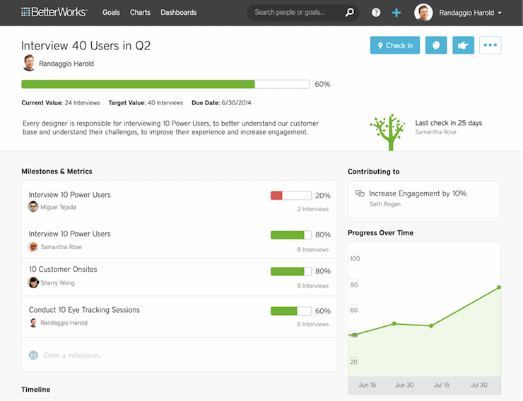The image size is (523, 401).
Task: Click Miguel Tejada's avatar thumbnail
Action: tap(33, 207)
